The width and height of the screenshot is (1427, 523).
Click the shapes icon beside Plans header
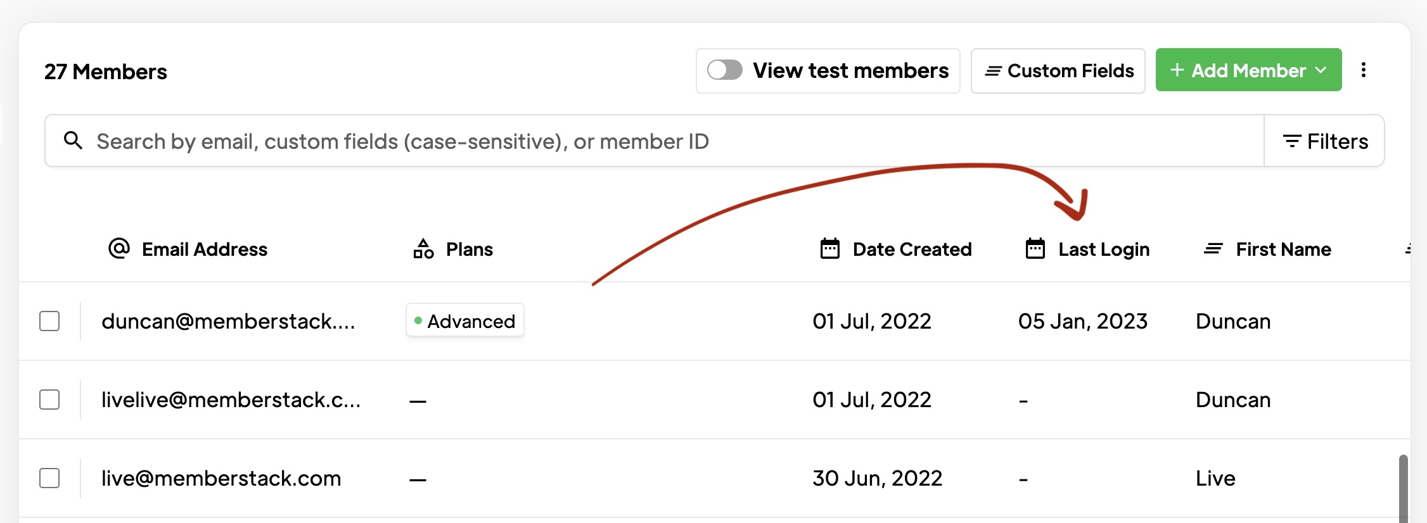point(423,249)
